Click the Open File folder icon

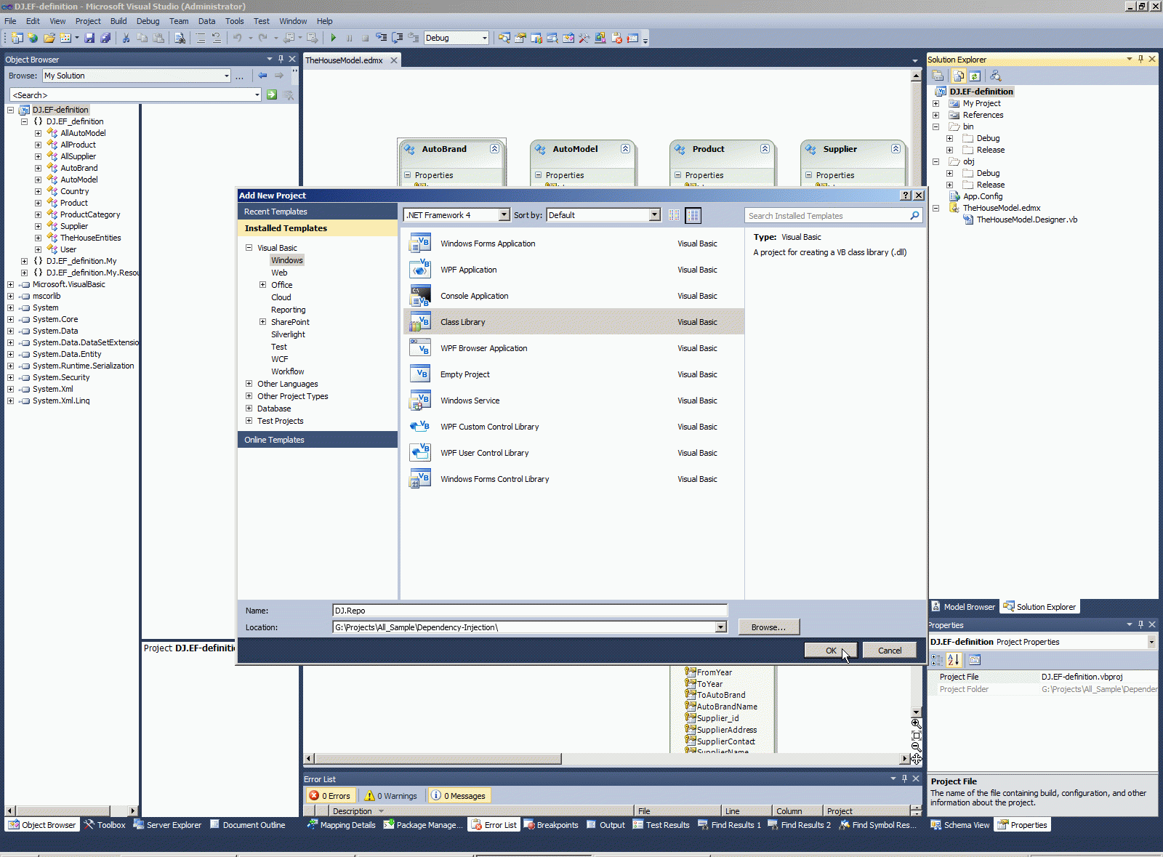pos(49,38)
